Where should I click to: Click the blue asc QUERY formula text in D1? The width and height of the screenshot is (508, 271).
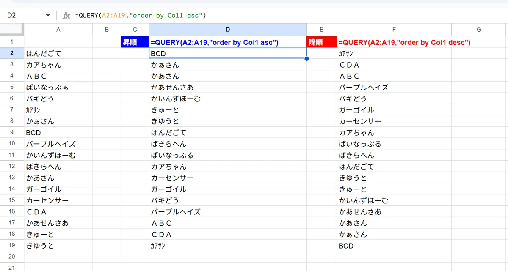click(215, 42)
